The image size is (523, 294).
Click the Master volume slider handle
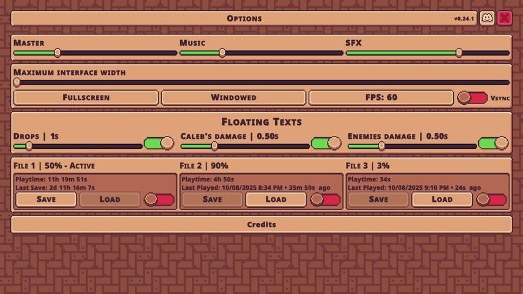click(58, 53)
